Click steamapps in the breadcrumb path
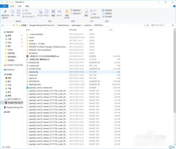The width and height of the screenshot is (176, 149). coord(76,25)
